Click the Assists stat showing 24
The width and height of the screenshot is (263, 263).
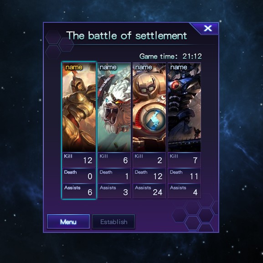(149, 191)
